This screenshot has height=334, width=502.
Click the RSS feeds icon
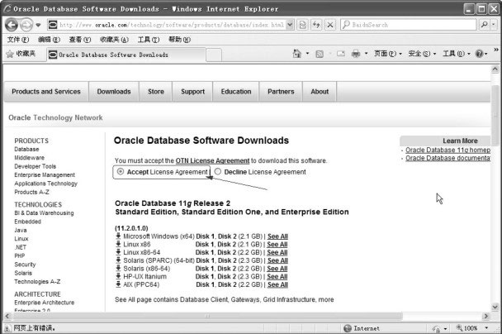pyautogui.click(x=320, y=54)
